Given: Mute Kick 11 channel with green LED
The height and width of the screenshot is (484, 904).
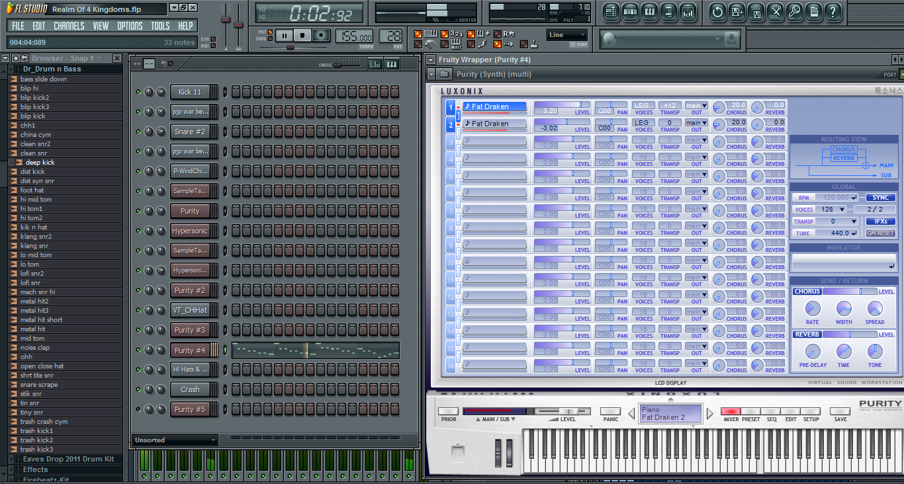Looking at the screenshot, I should coord(138,92).
